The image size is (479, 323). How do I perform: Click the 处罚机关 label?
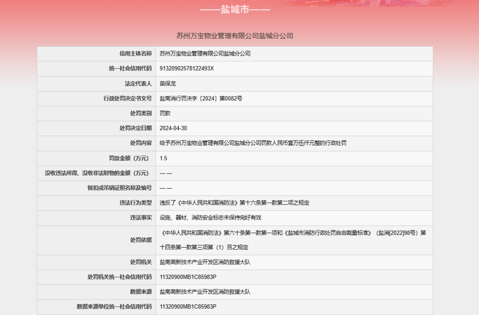click(x=141, y=262)
